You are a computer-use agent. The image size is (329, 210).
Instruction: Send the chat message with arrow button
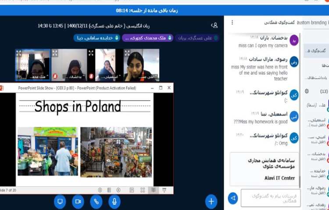[233, 198]
